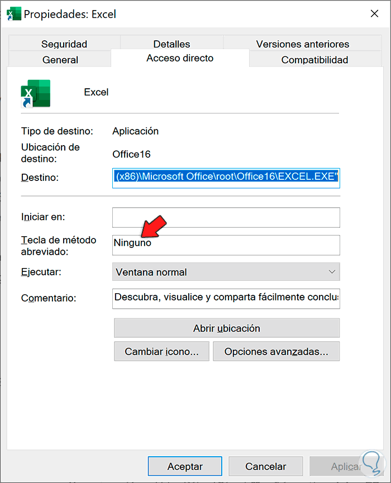
Task: Click the large Excel shortcut icon
Action: coord(35,93)
